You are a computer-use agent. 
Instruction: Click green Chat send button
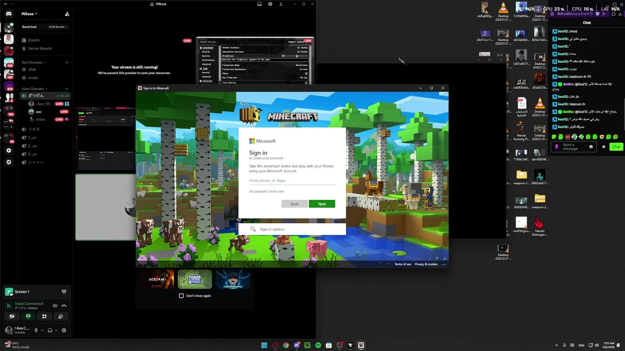[616, 147]
